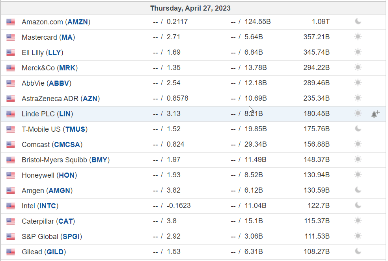Click the sun icon in Mastercard row
This screenshot has width=388, height=261.
click(x=358, y=37)
